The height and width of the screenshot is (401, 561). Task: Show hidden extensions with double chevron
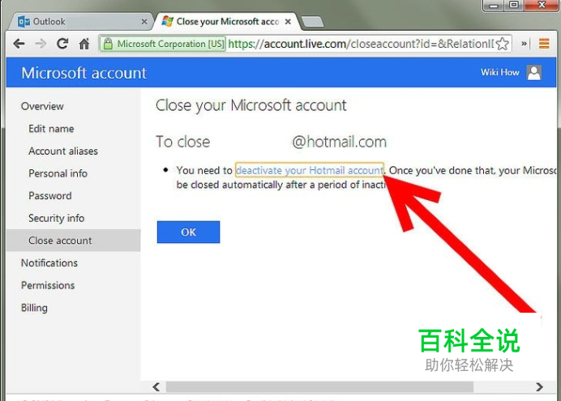coord(524,44)
